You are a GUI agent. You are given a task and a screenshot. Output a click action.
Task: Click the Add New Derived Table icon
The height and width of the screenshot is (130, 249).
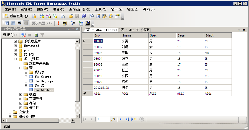pos(87,23)
